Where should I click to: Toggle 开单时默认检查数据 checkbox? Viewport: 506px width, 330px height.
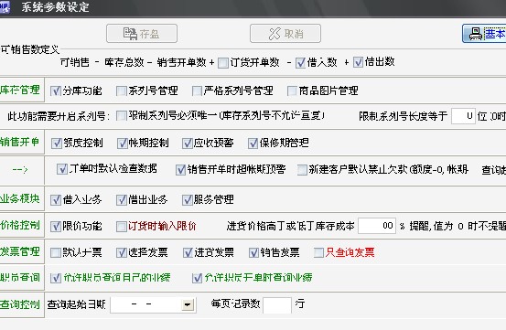coord(62,169)
